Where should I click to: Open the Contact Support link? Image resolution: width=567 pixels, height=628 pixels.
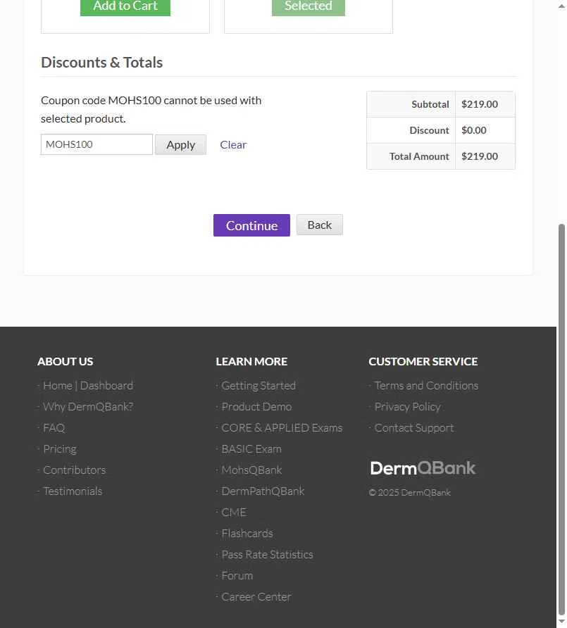[414, 428]
